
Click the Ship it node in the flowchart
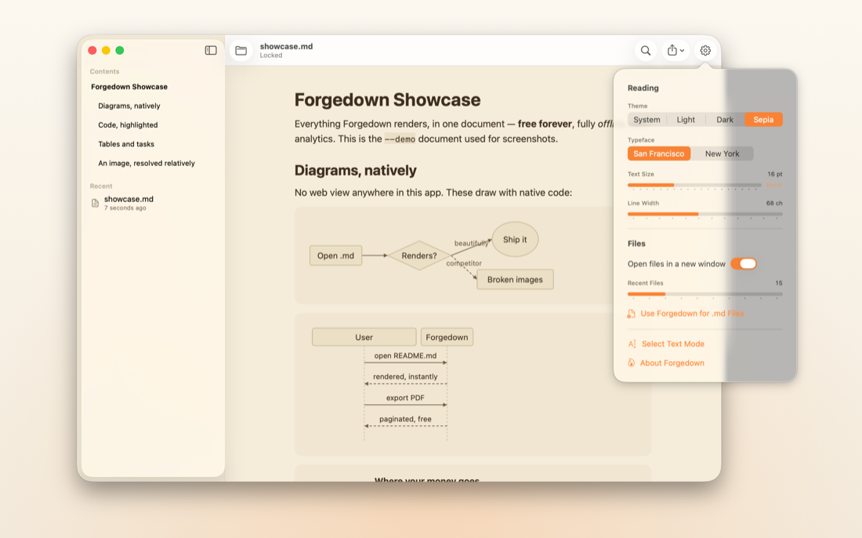(515, 240)
